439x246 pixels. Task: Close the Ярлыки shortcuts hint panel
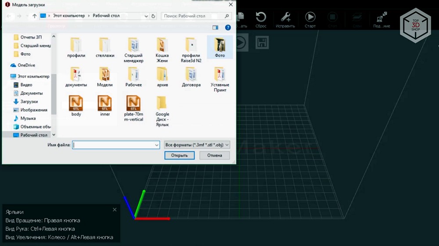115,210
